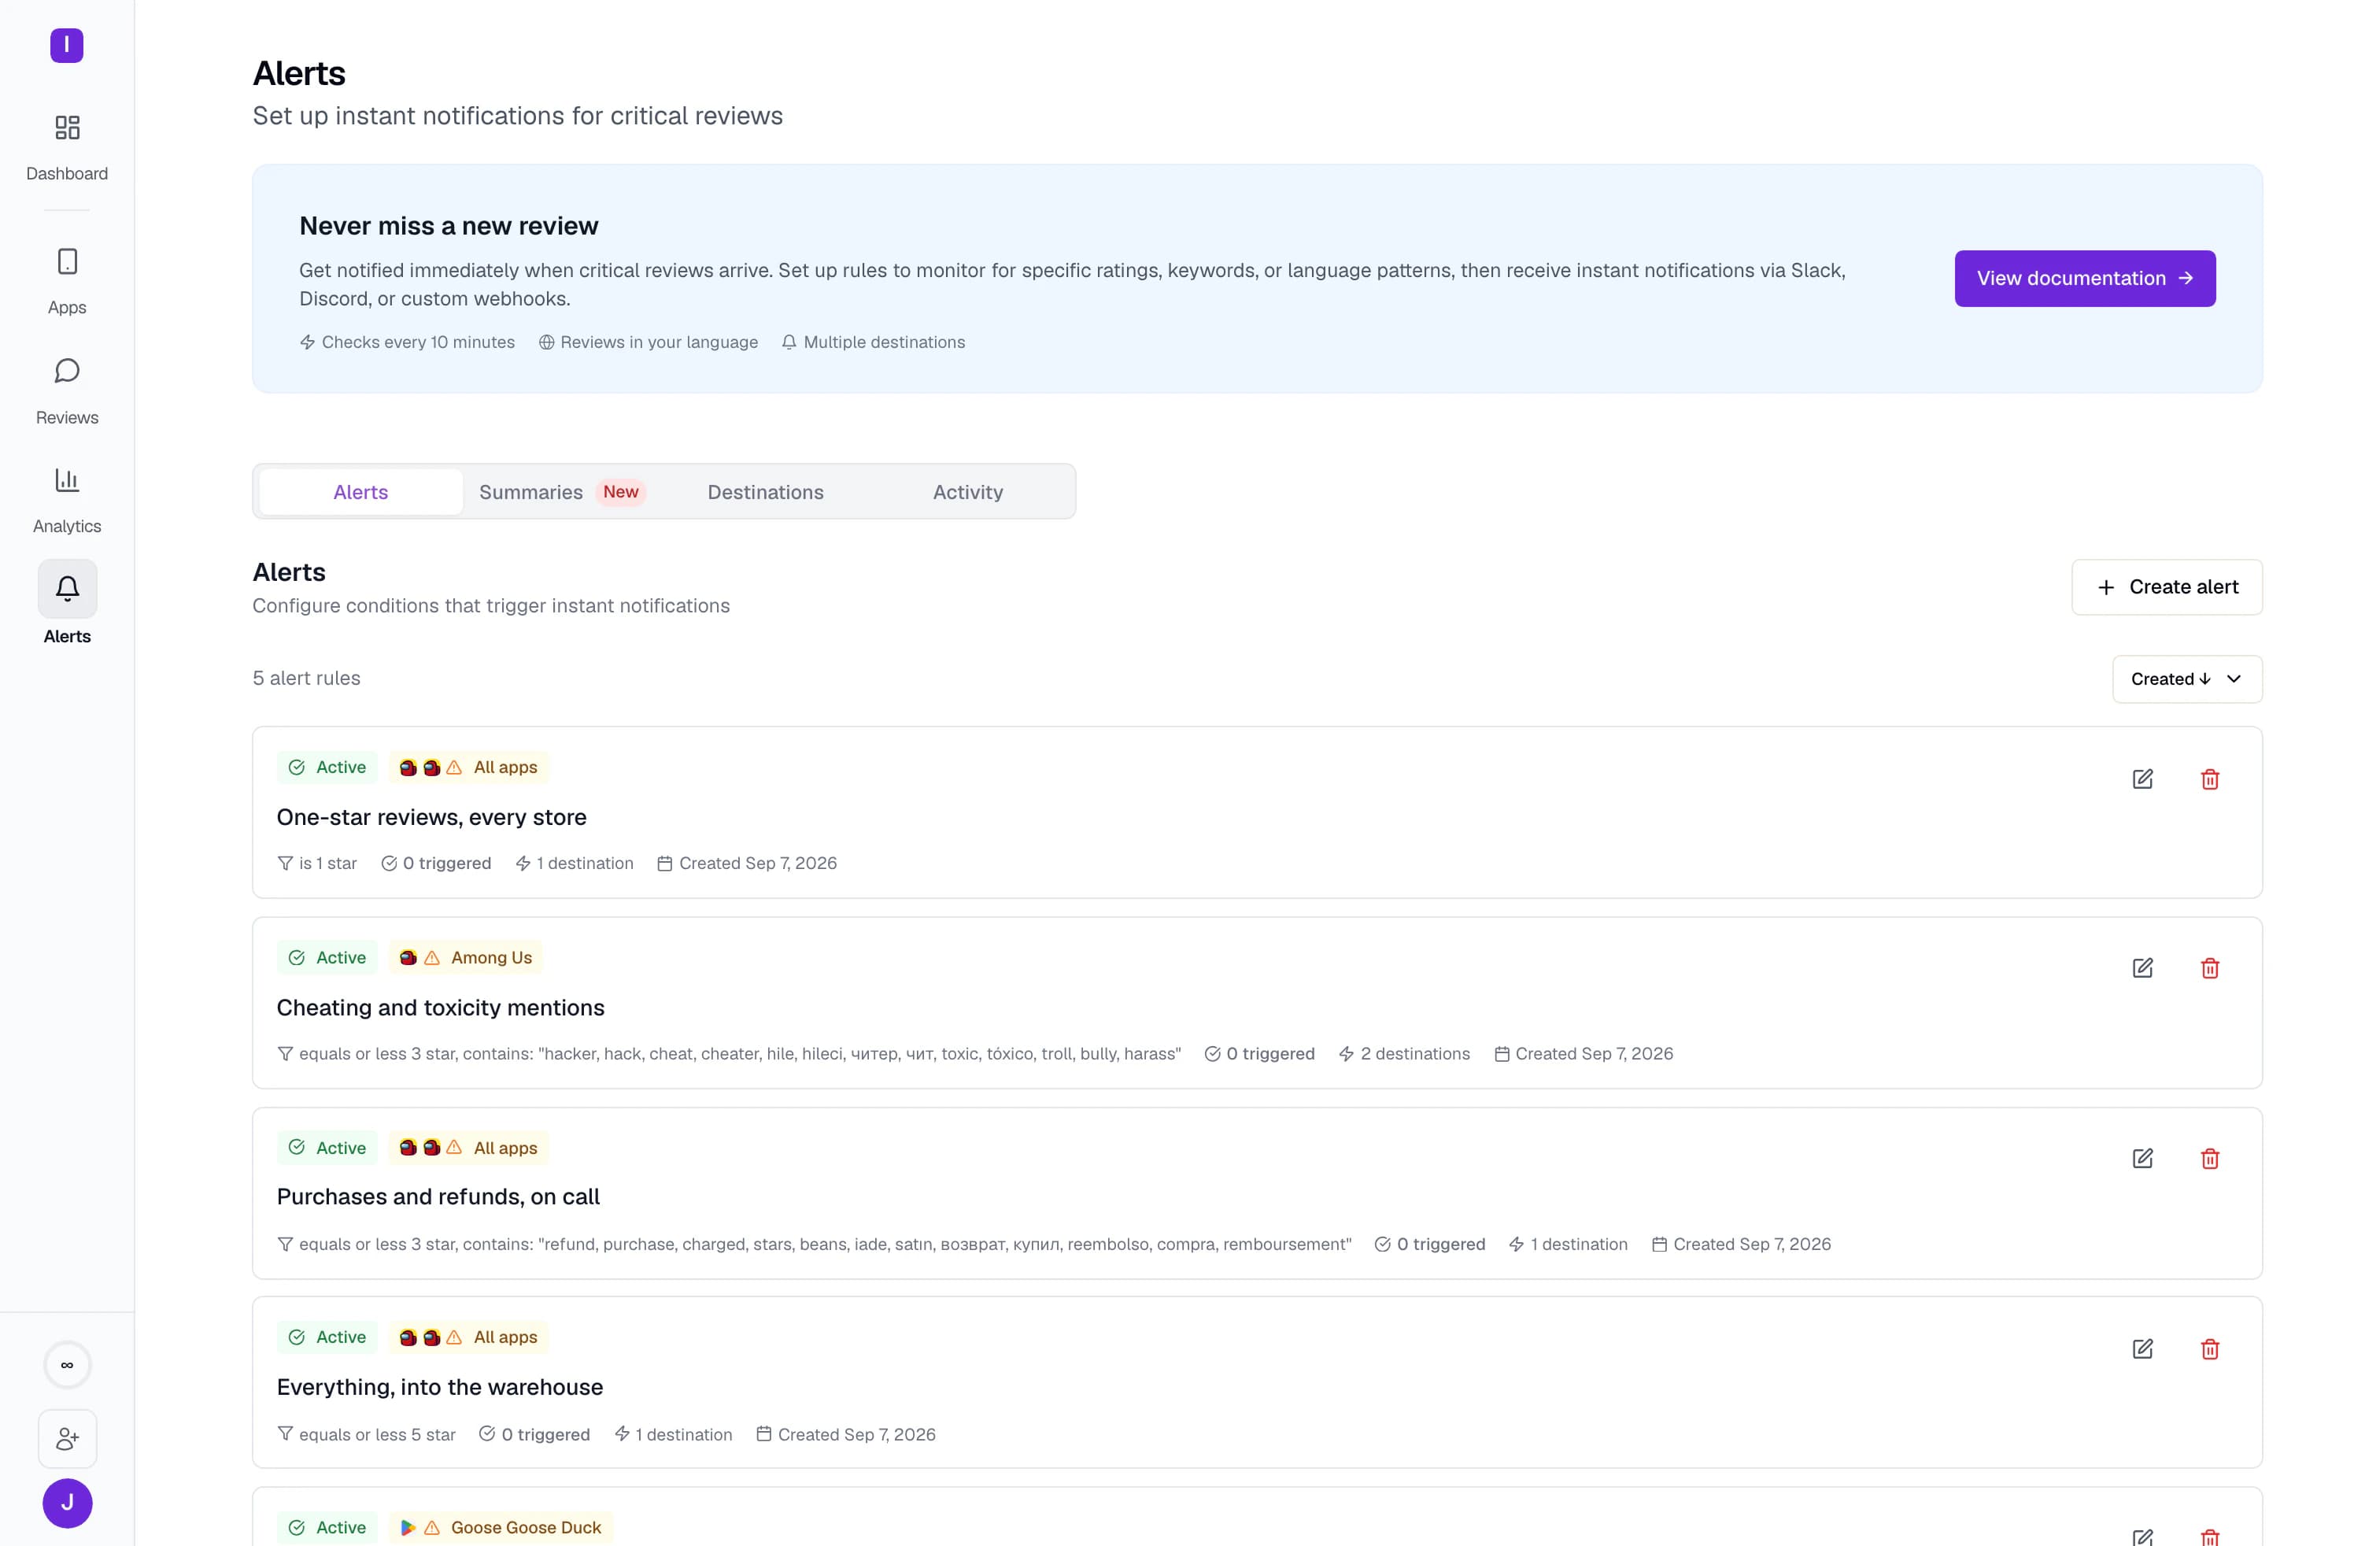
Task: Click Active status on warehouse alert
Action: (327, 1337)
